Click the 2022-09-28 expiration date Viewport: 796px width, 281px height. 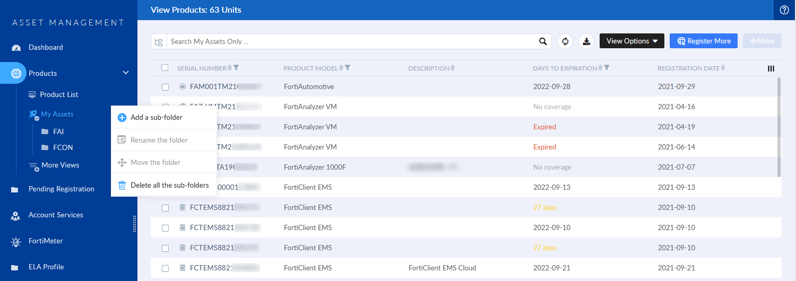pos(551,87)
